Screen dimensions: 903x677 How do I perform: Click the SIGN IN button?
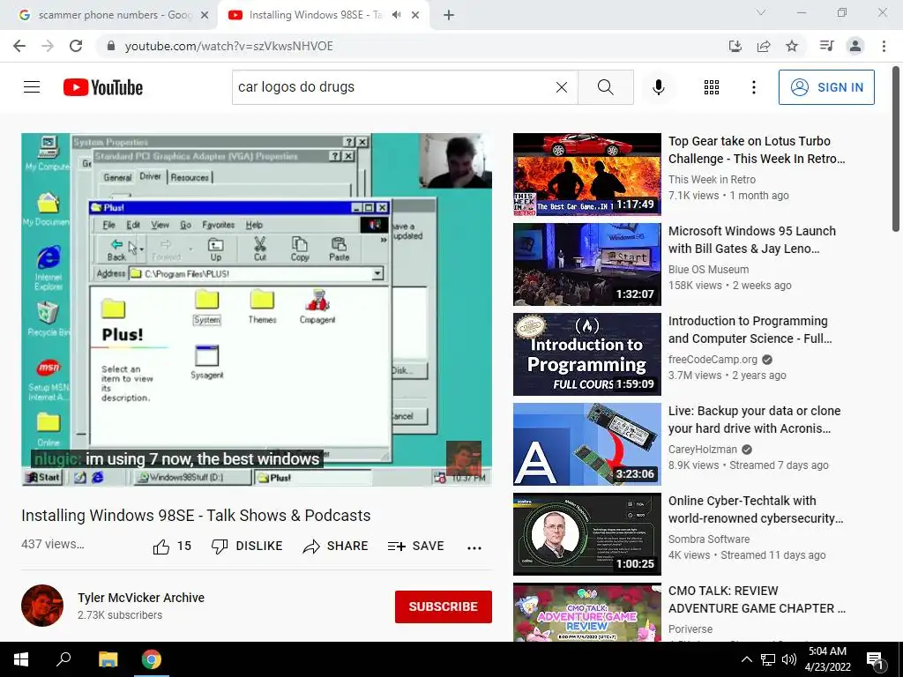[x=826, y=87]
